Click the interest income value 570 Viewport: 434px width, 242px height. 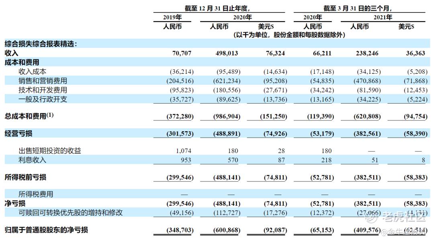tap(233, 160)
